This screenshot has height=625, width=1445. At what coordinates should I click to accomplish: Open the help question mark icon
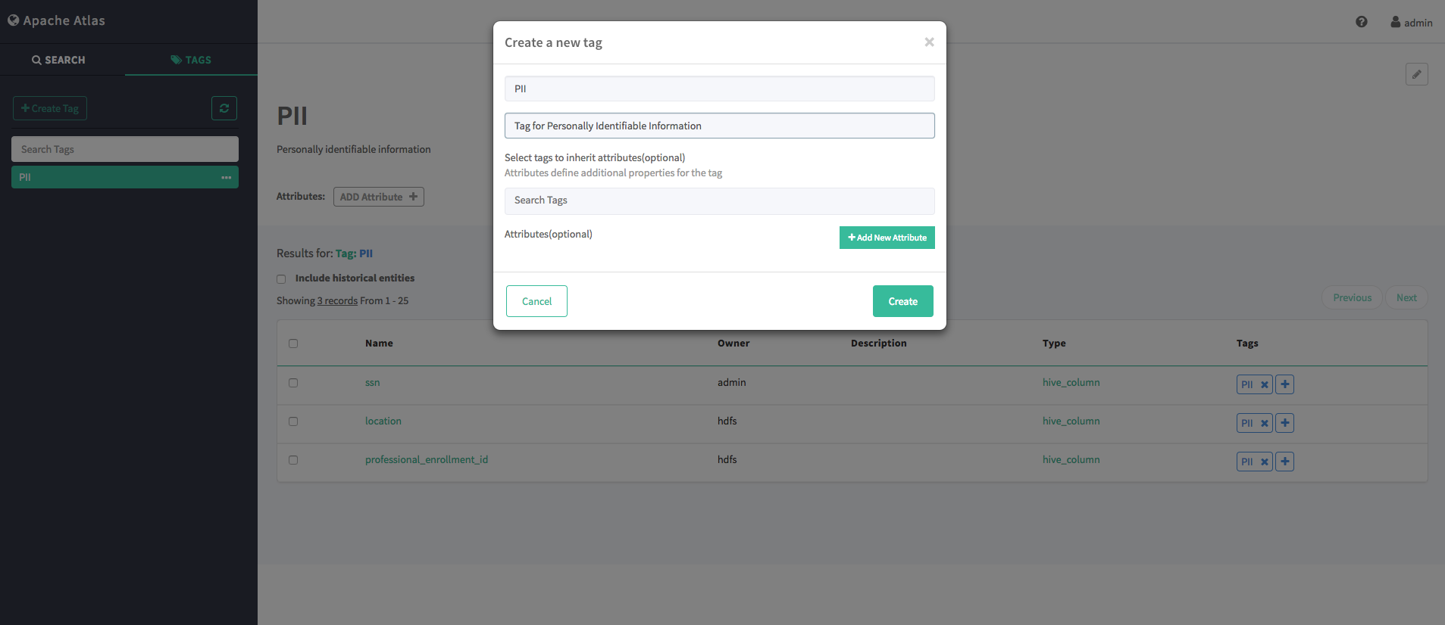[x=1362, y=22]
